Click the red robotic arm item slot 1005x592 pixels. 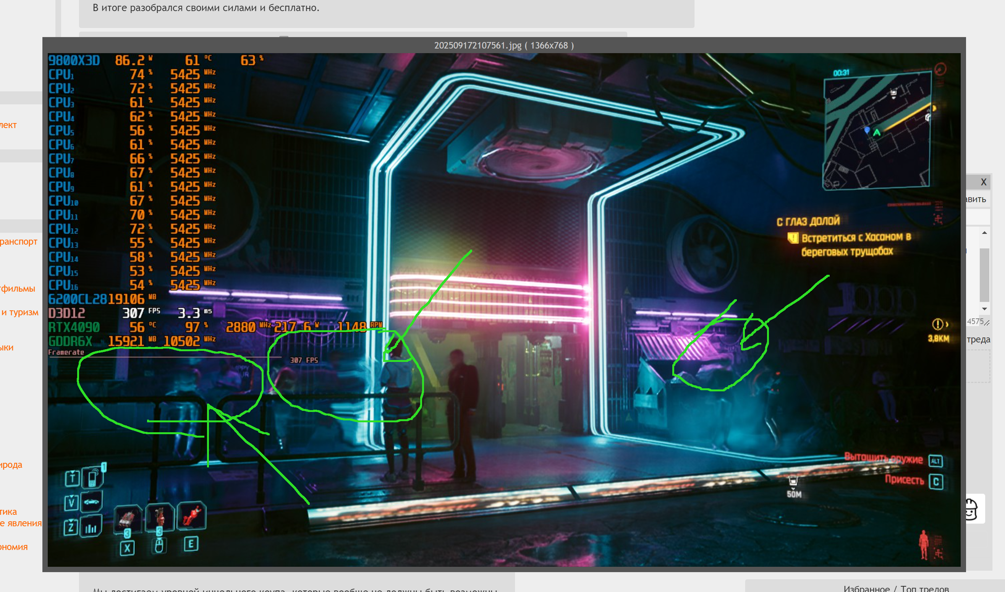pos(191,516)
